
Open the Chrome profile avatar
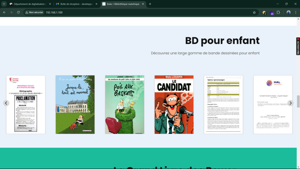289,12
